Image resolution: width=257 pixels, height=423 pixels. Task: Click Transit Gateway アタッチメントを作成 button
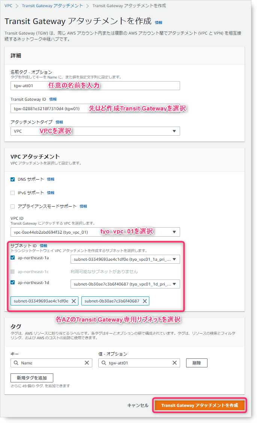click(x=200, y=405)
